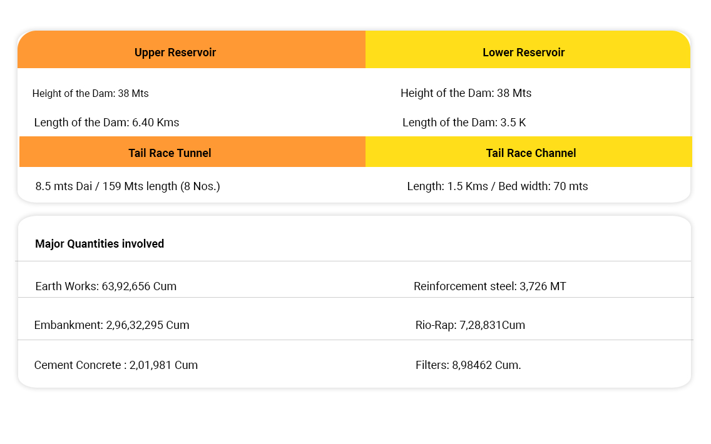Select the Tail Race Channel header
The image size is (711, 444).
(x=531, y=153)
